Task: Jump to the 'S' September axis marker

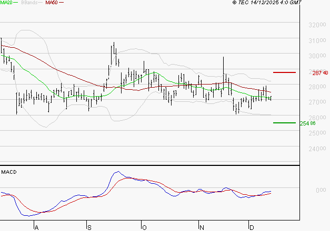Action: [x=88, y=227]
